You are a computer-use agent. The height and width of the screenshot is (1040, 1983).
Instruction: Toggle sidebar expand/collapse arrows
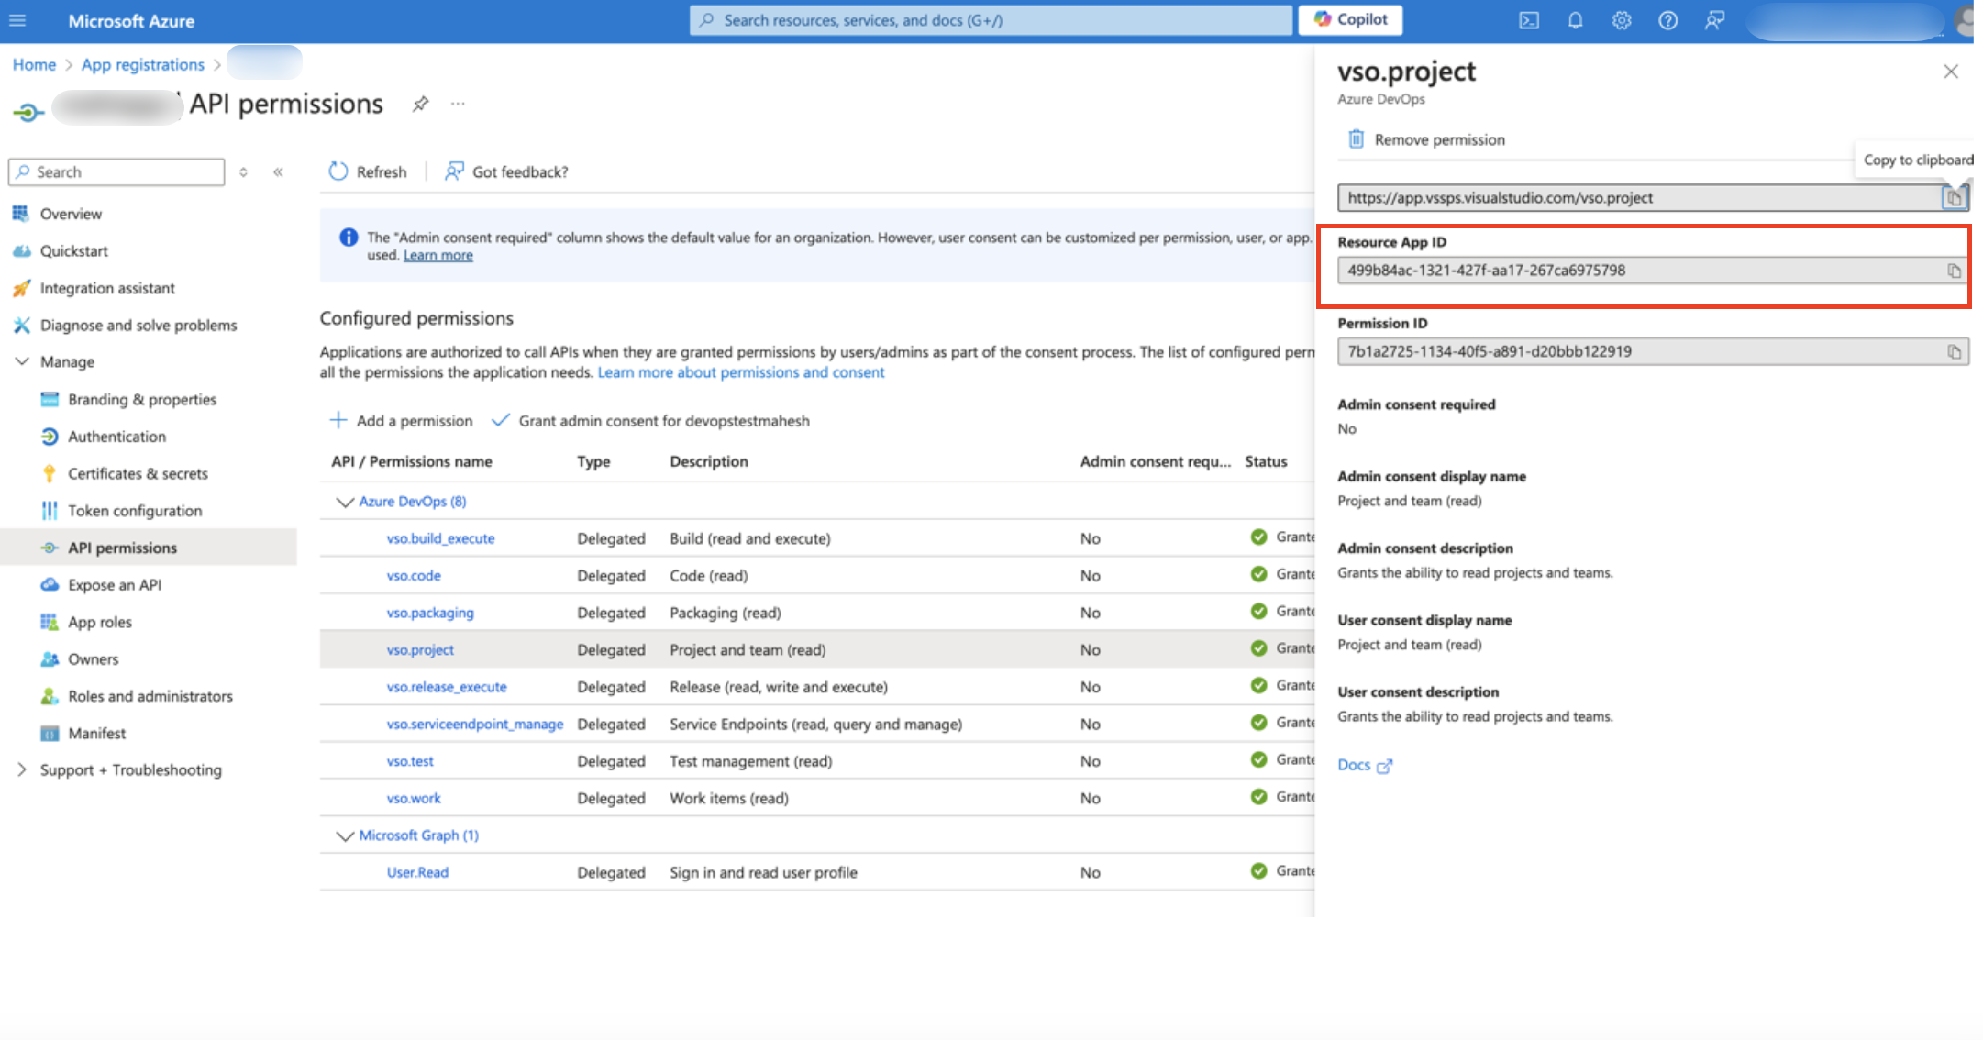[x=243, y=171]
